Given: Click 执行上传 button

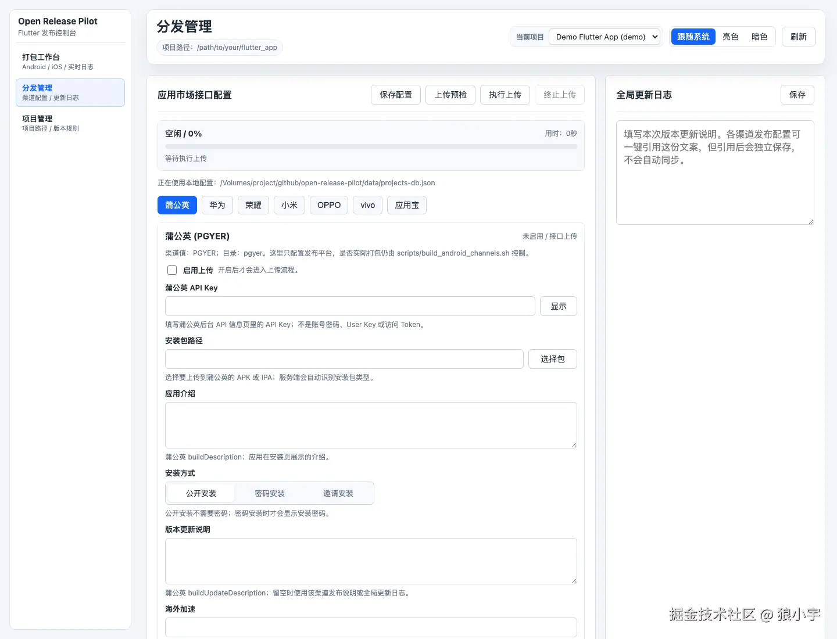Looking at the screenshot, I should click(505, 95).
